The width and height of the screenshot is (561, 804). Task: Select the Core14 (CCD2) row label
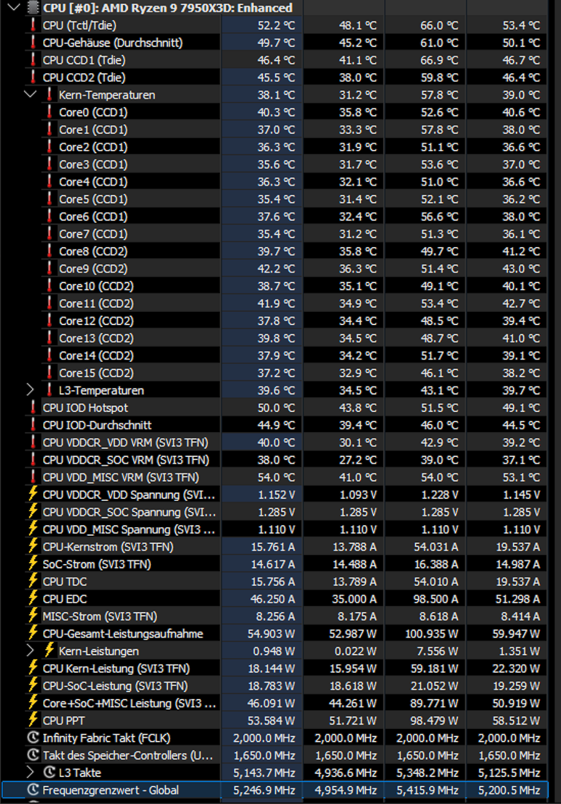click(x=96, y=356)
